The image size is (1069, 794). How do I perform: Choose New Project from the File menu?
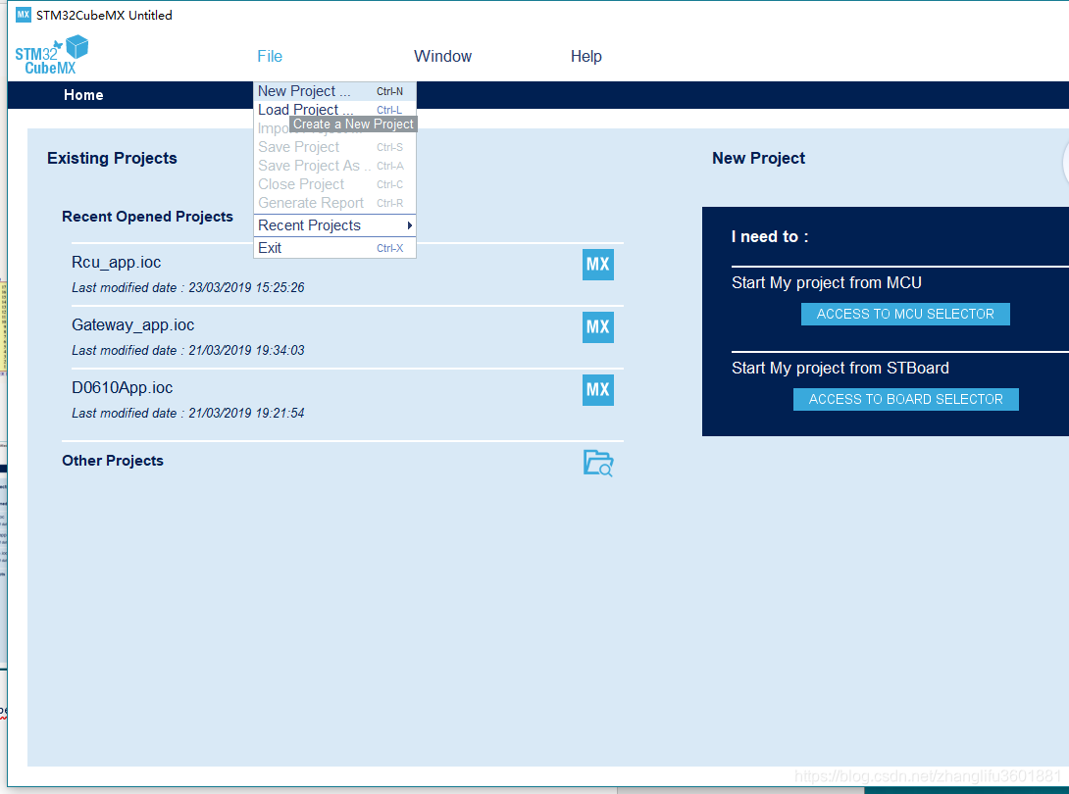(334, 91)
